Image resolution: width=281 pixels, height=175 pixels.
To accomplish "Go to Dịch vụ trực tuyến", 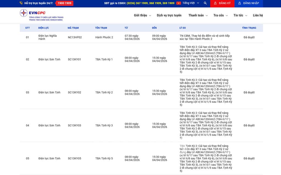I will pyautogui.click(x=169, y=16).
